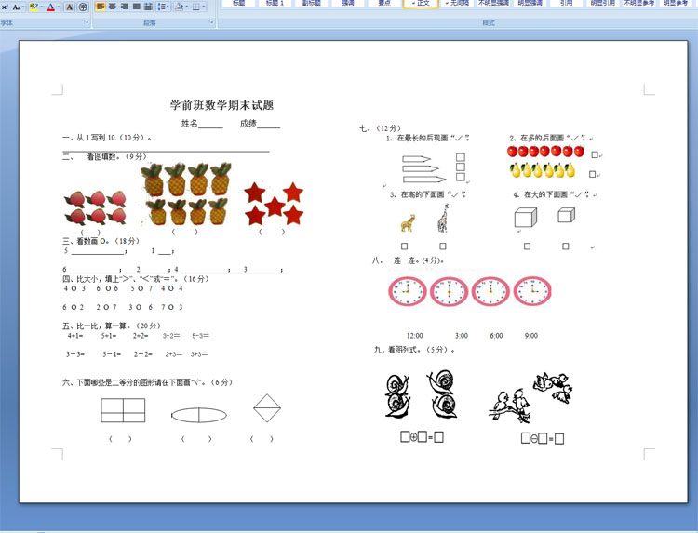Open font color dropdown arrow
The height and width of the screenshot is (533, 698).
coord(59,7)
